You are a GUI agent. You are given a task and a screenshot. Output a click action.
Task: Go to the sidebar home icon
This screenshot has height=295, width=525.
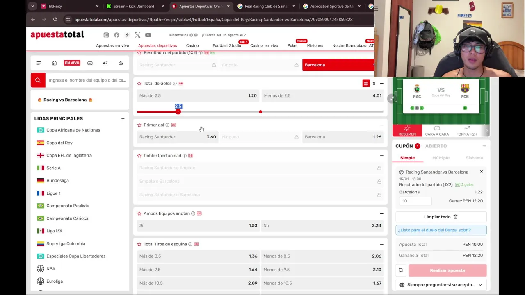coord(54,63)
